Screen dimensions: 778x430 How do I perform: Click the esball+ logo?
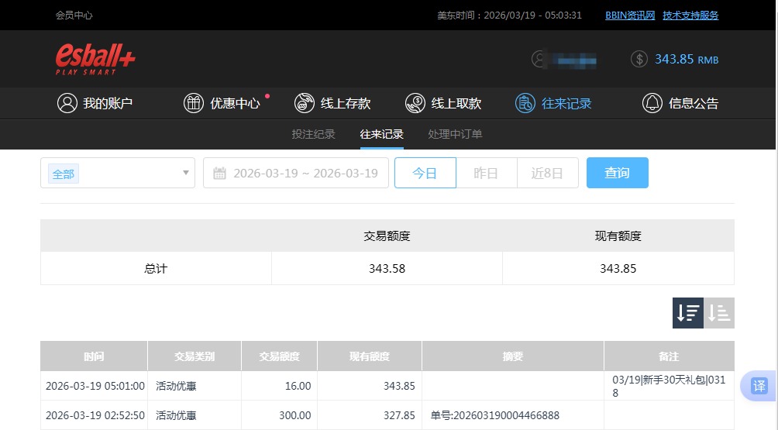[x=95, y=59]
